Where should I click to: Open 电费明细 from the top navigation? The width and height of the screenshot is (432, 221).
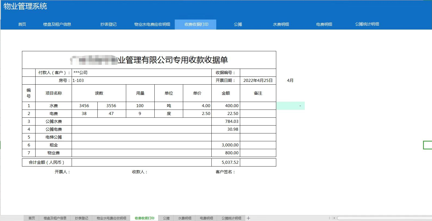tap(324, 24)
